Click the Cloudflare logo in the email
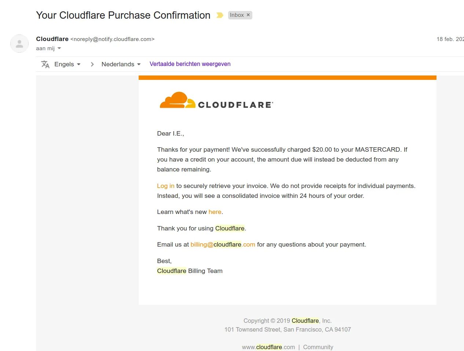 (x=216, y=100)
